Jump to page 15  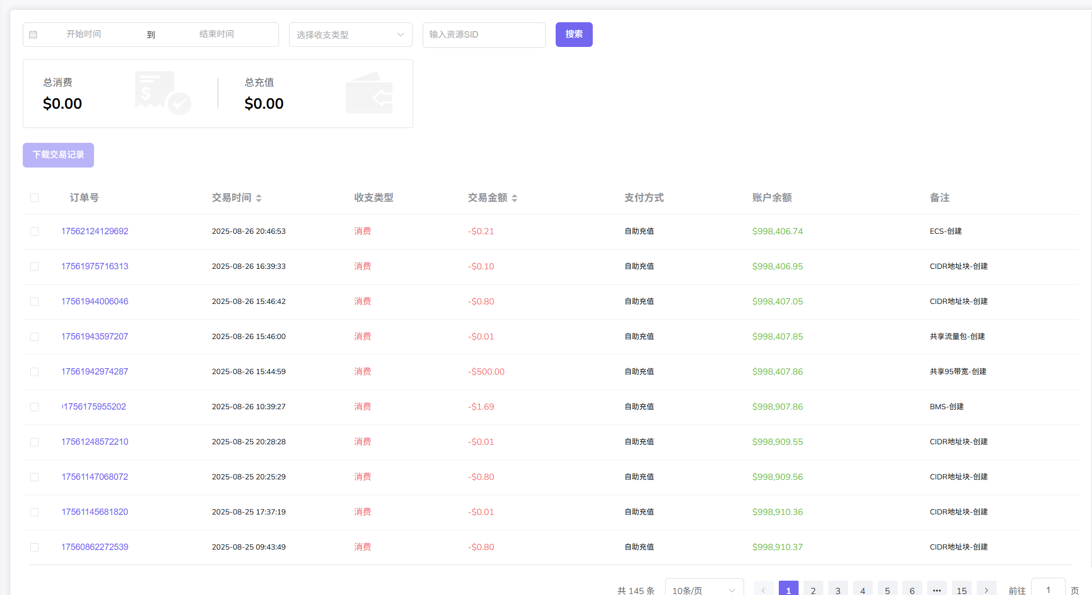point(961,590)
